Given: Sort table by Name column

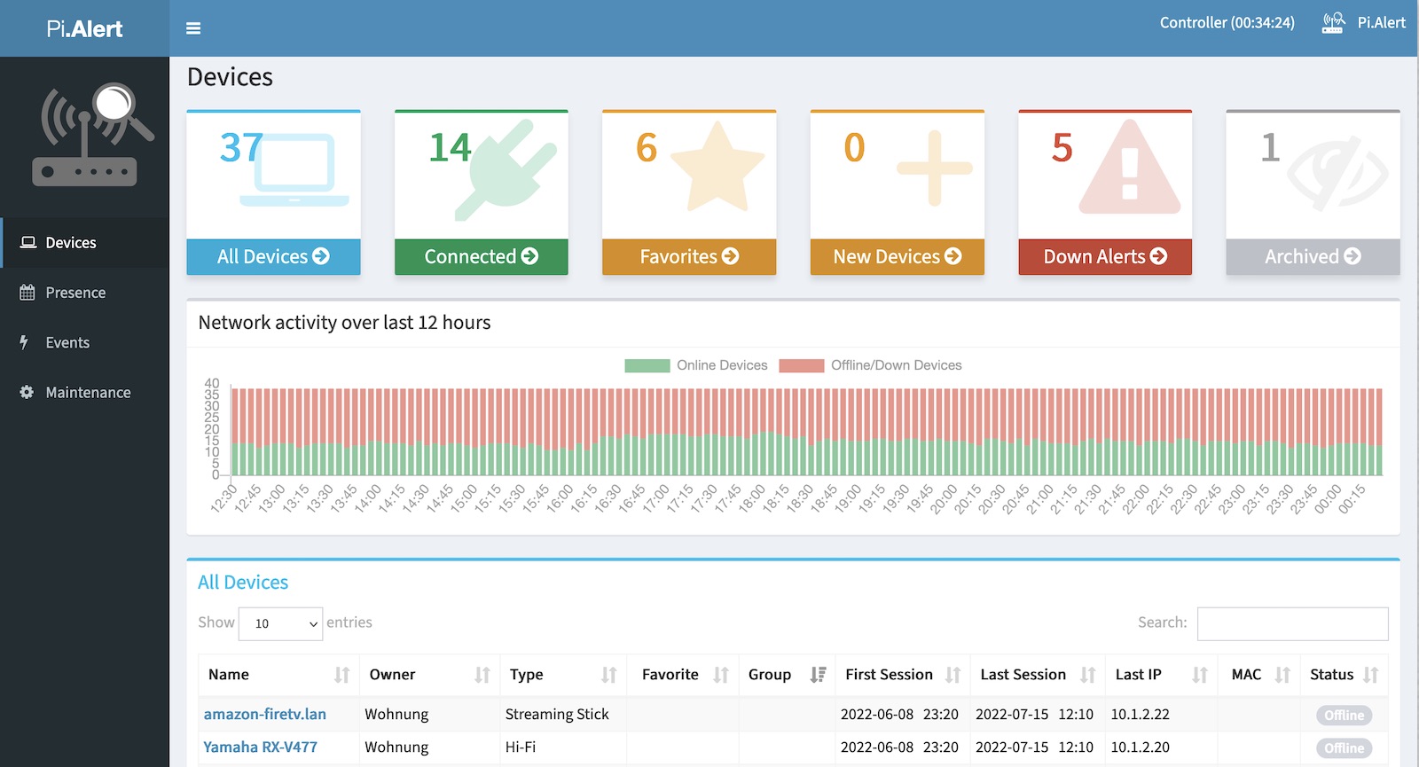Looking at the screenshot, I should [x=278, y=675].
